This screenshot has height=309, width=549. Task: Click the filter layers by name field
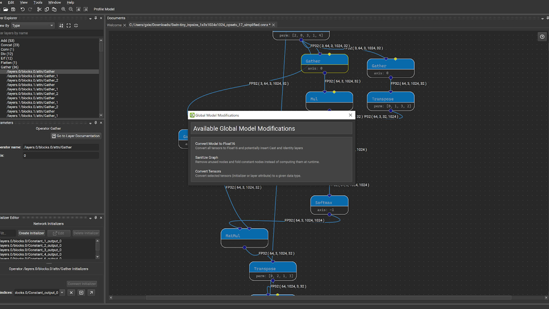pos(49,33)
